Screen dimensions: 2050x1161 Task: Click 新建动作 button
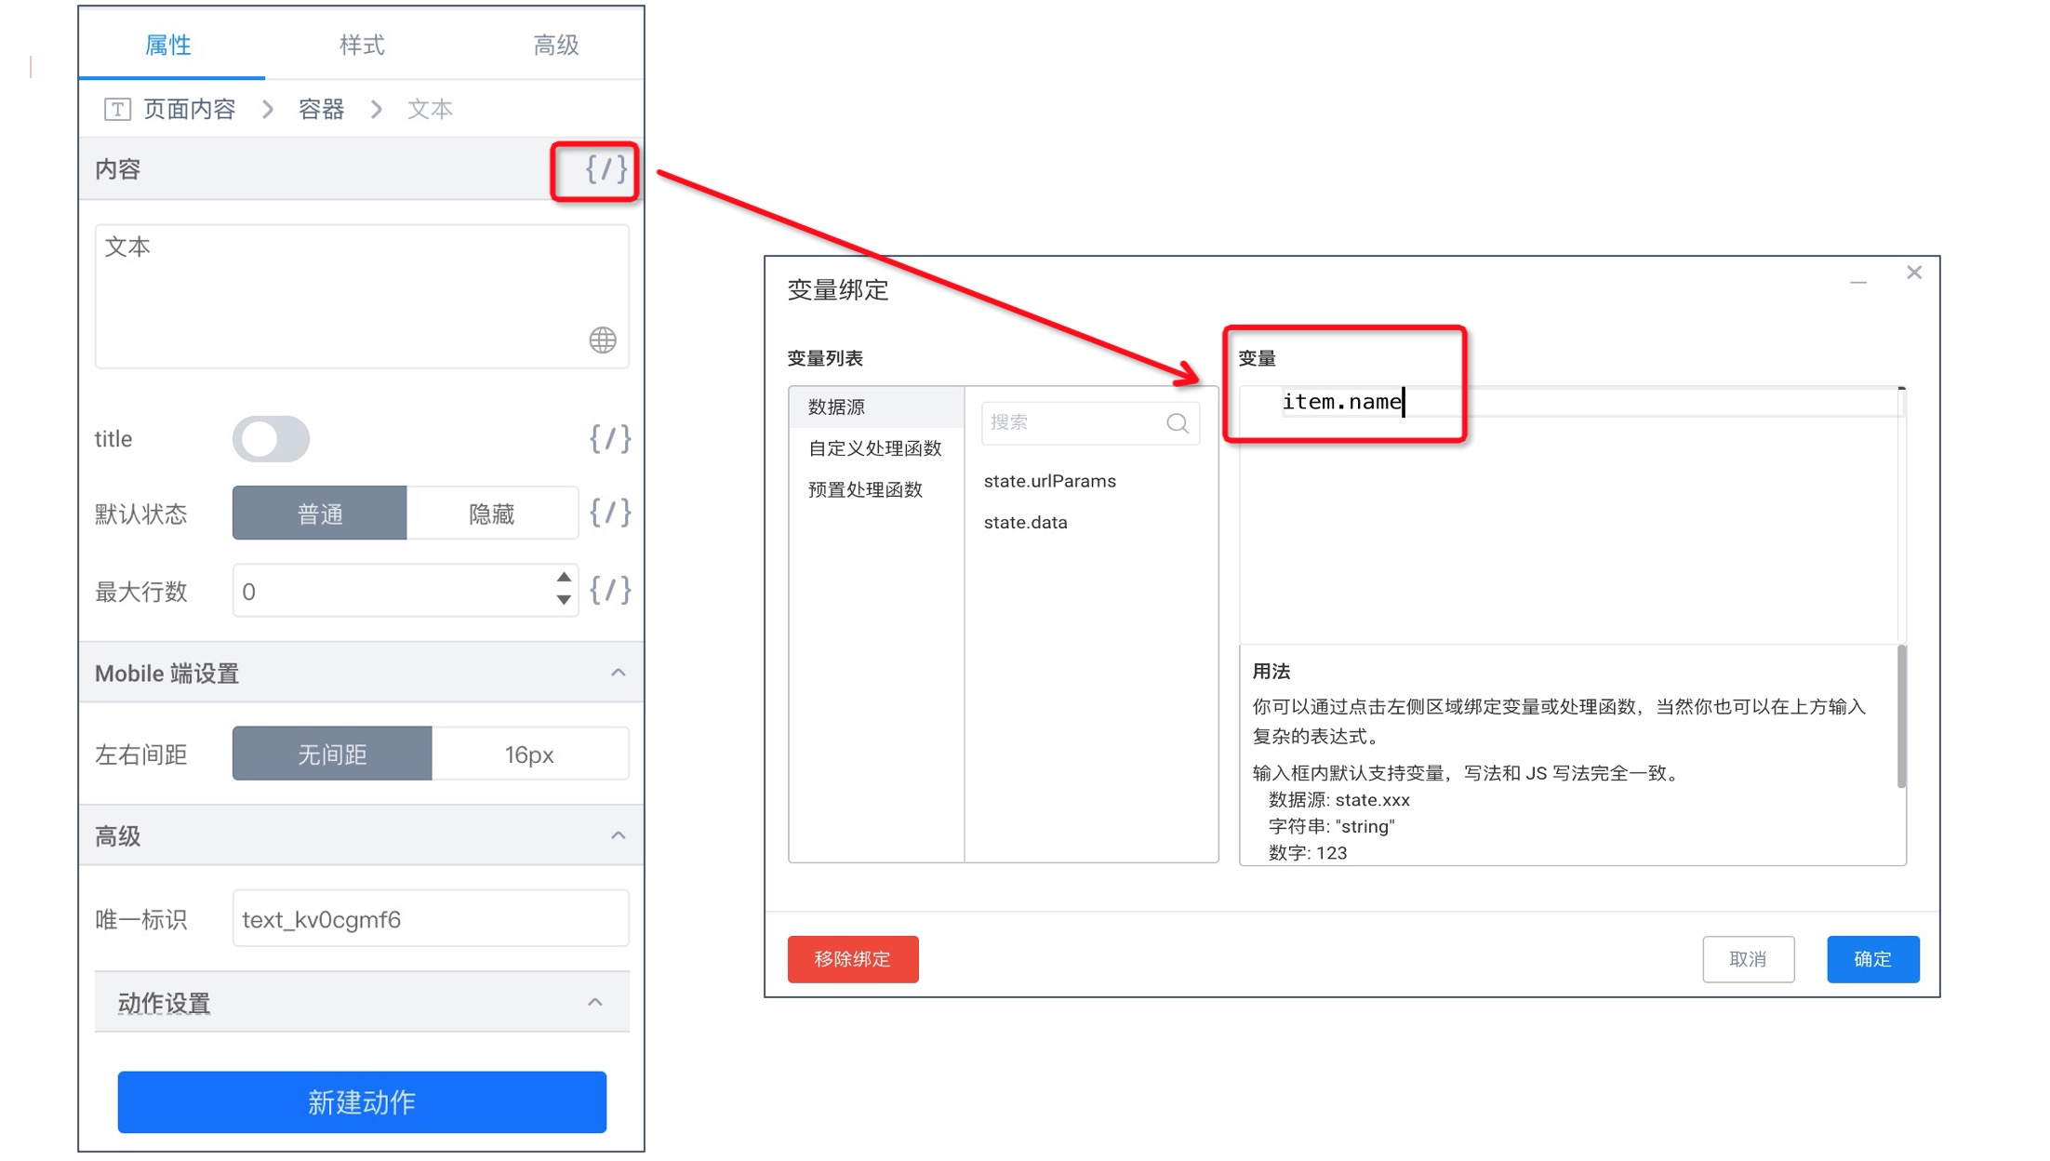(362, 1102)
